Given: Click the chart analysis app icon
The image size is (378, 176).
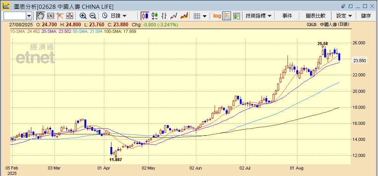Looking at the screenshot, I should click(6, 6).
